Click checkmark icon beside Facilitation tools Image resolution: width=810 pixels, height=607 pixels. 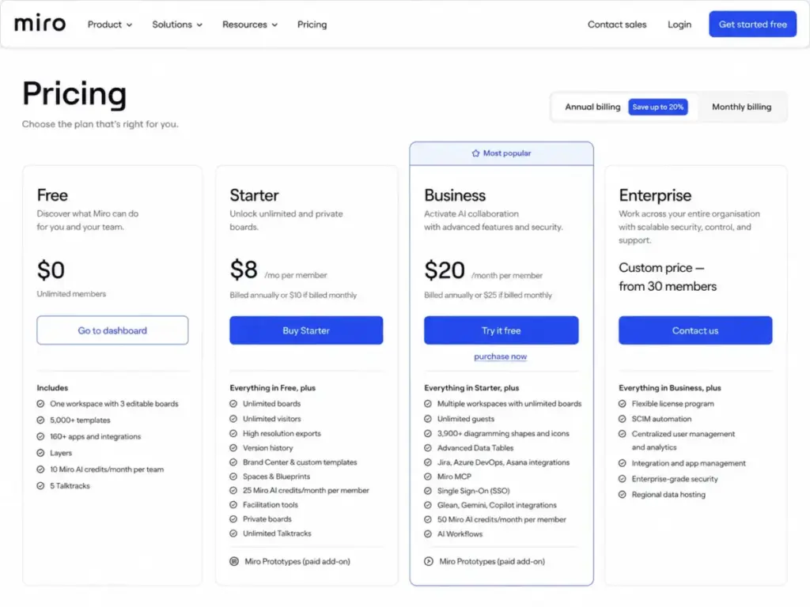(x=233, y=505)
